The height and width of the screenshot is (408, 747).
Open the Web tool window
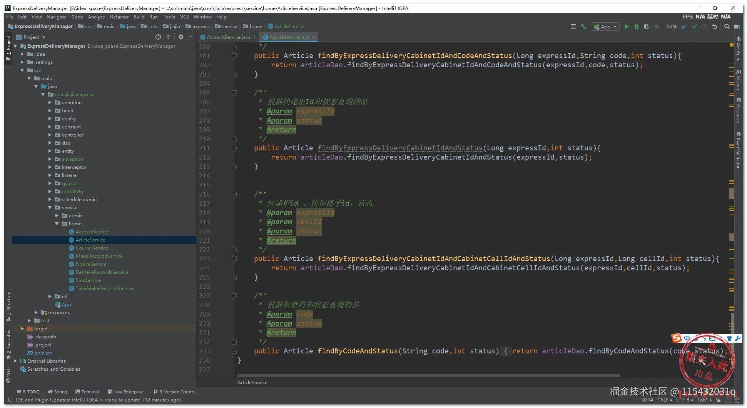pyautogui.click(x=8, y=375)
